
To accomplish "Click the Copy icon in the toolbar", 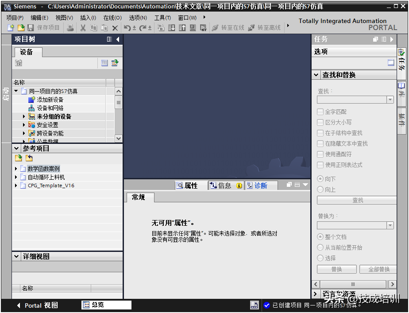I will point(93,27).
